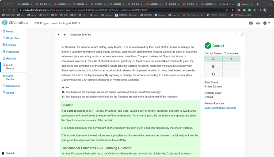The image size is (274, 157).
Task: Switch to the private browser tab
Action: (245, 4)
